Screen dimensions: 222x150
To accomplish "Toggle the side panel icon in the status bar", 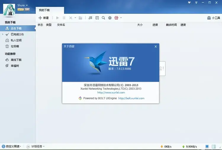I will click(214, 146).
